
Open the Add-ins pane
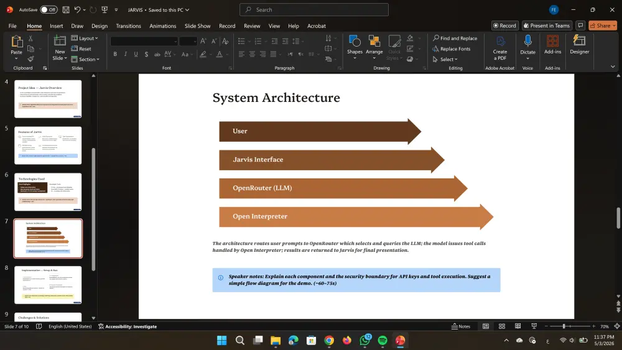click(x=552, y=44)
